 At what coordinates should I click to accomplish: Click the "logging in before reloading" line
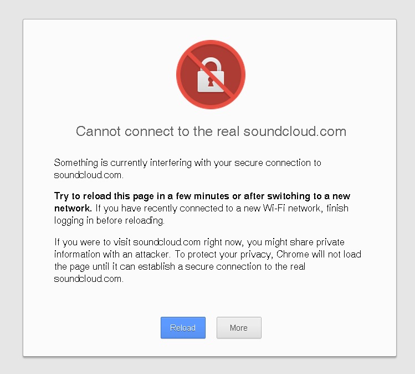[109, 220]
